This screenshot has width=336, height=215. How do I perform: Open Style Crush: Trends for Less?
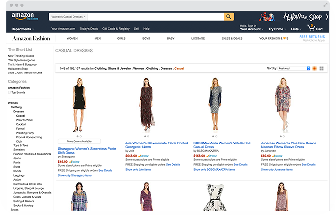tap(25, 73)
